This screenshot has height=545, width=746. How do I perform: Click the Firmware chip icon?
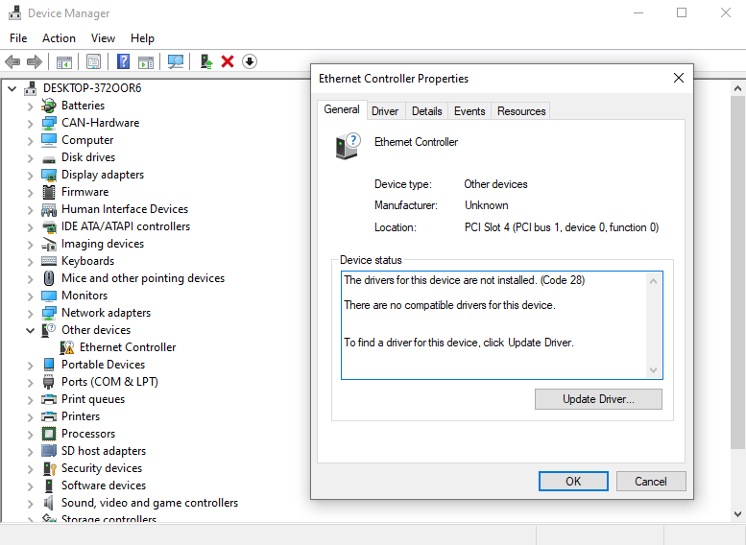[x=49, y=192]
